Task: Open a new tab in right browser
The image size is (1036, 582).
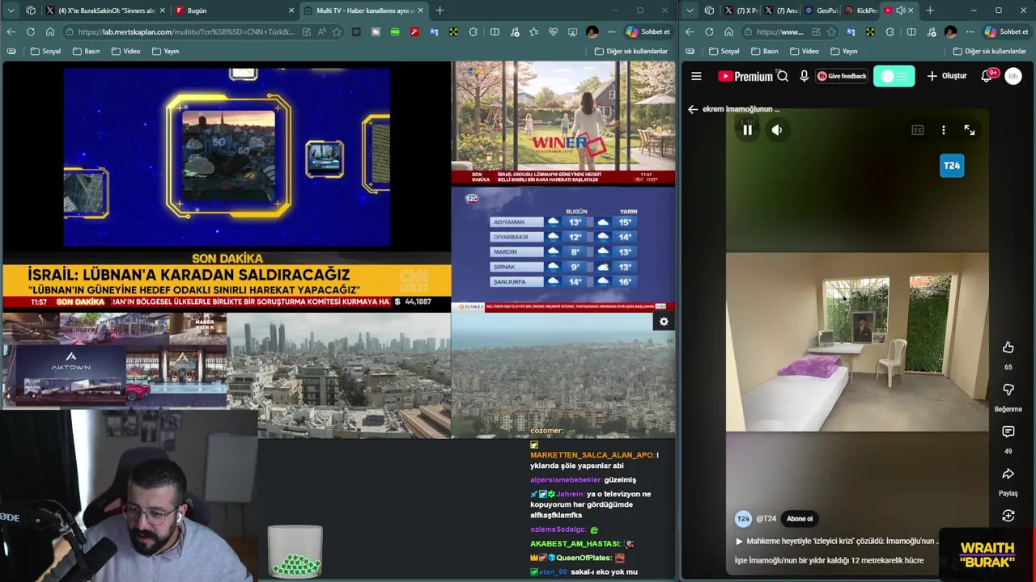Action: click(930, 11)
